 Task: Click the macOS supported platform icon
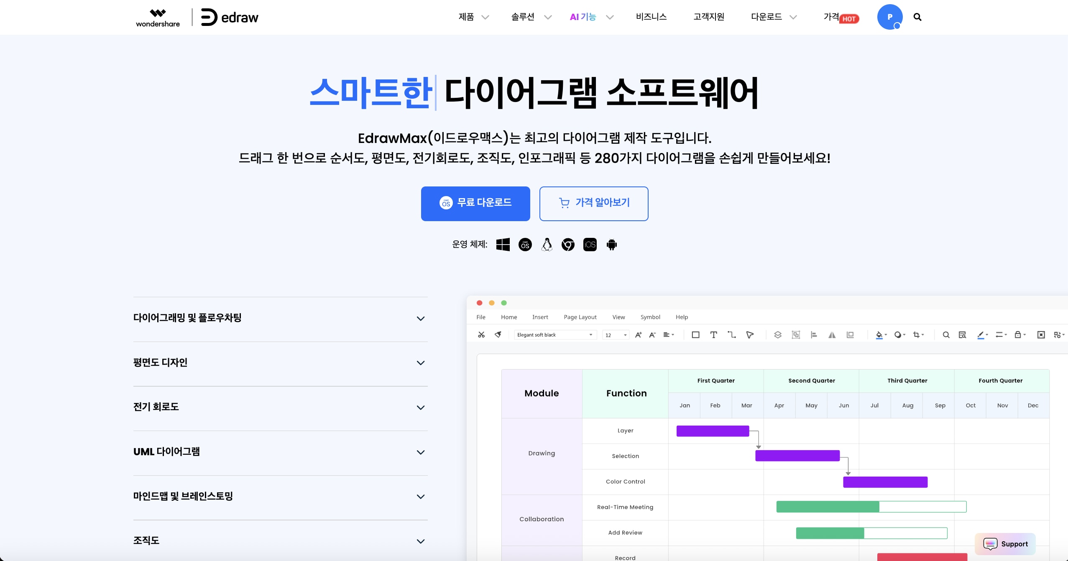(x=525, y=245)
